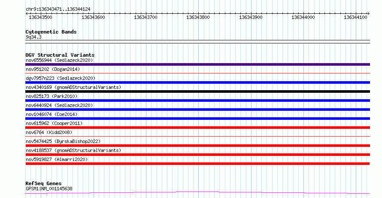The height and width of the screenshot is (198, 382).
Task: Select the blue nsv6440924 variant bar
Action: point(197,110)
